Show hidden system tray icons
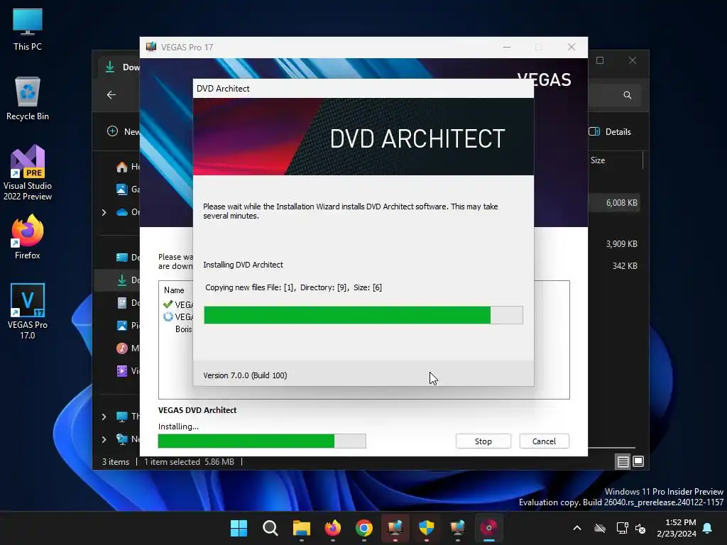Viewport: 727px width, 545px height. click(577, 528)
